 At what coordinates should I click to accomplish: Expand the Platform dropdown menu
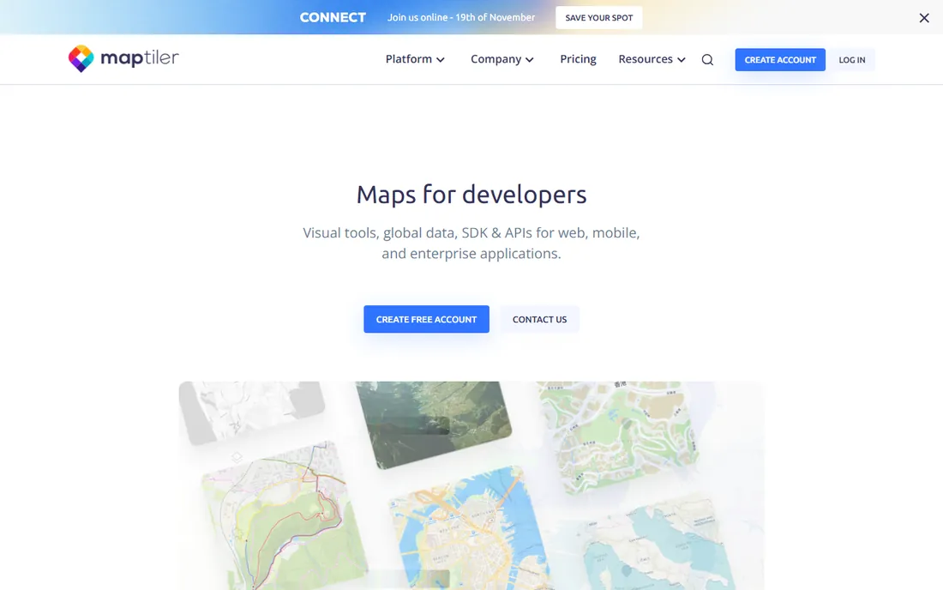[415, 59]
